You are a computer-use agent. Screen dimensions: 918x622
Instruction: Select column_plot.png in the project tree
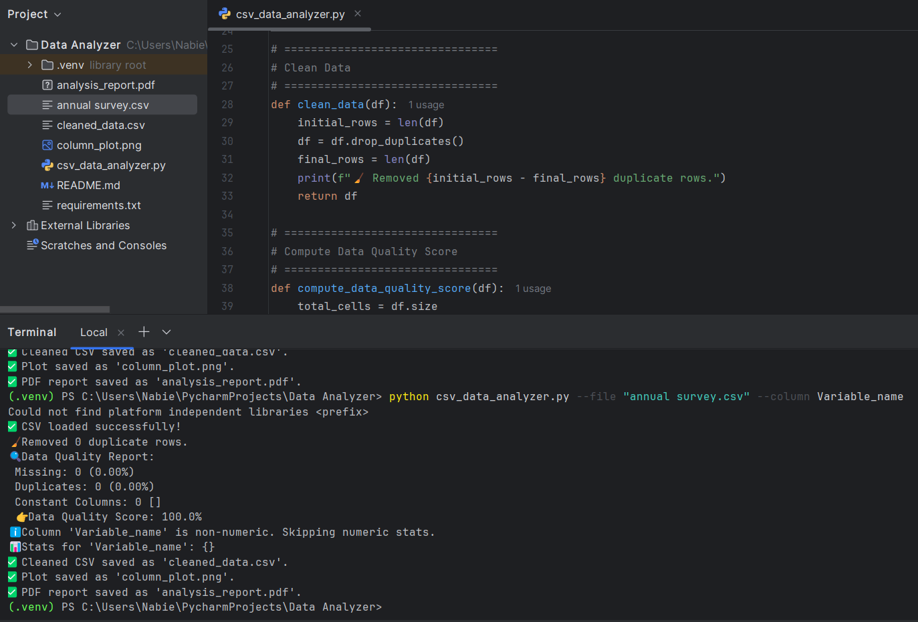pos(99,145)
